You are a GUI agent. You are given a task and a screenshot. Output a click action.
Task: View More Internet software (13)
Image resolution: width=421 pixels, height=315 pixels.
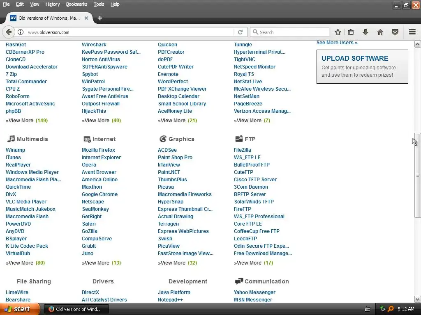[101, 263]
